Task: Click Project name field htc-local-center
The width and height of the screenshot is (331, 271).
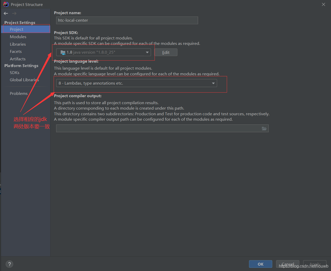Action: 127,20
